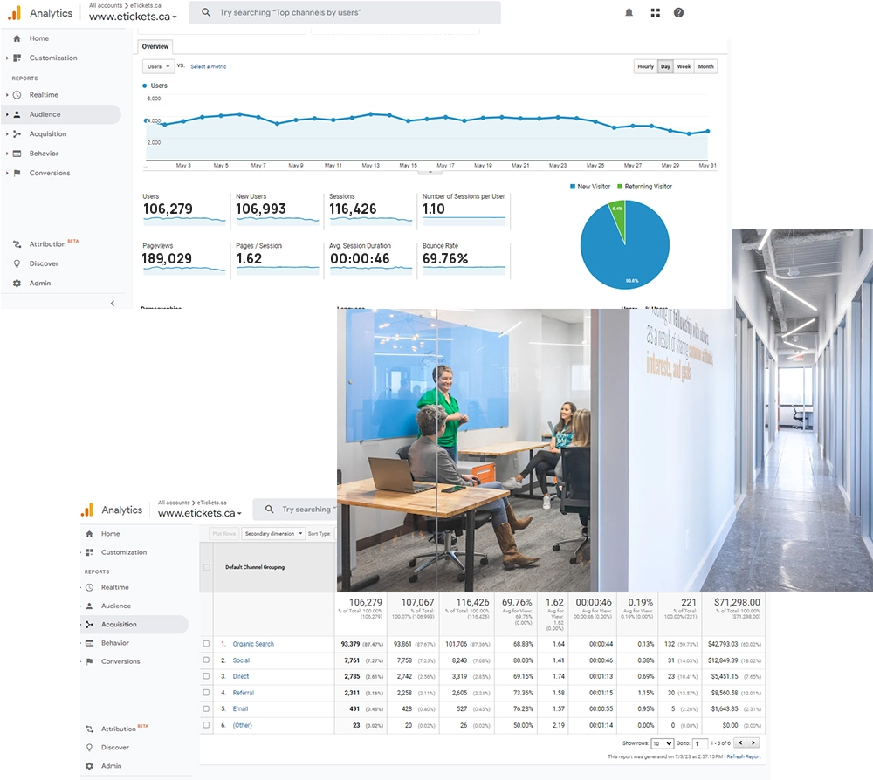
Task: Go to Home in the Audience Overview sidebar
Action: [x=39, y=38]
